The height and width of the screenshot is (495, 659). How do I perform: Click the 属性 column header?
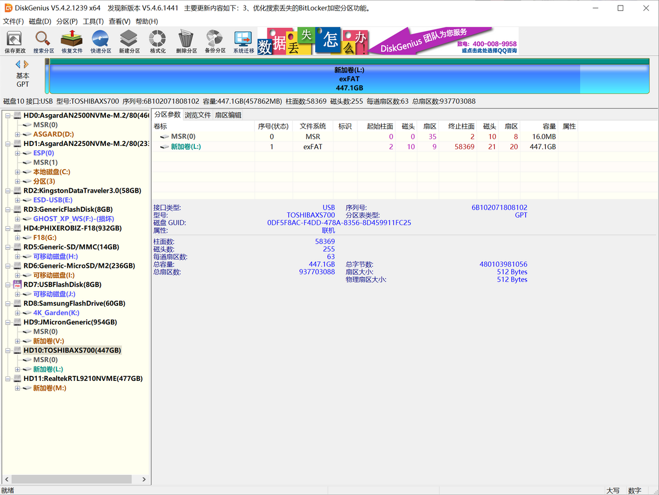(569, 126)
